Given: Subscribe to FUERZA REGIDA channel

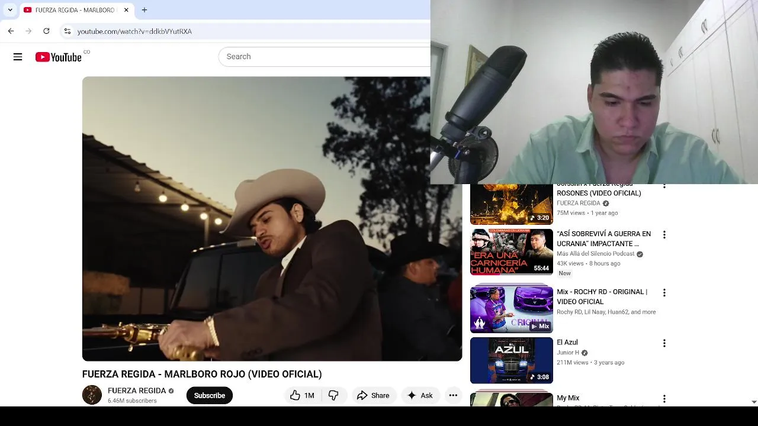Looking at the screenshot, I should (x=209, y=395).
